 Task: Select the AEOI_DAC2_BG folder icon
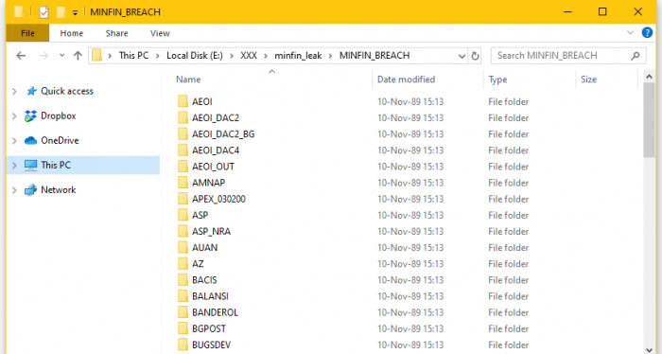pos(183,133)
